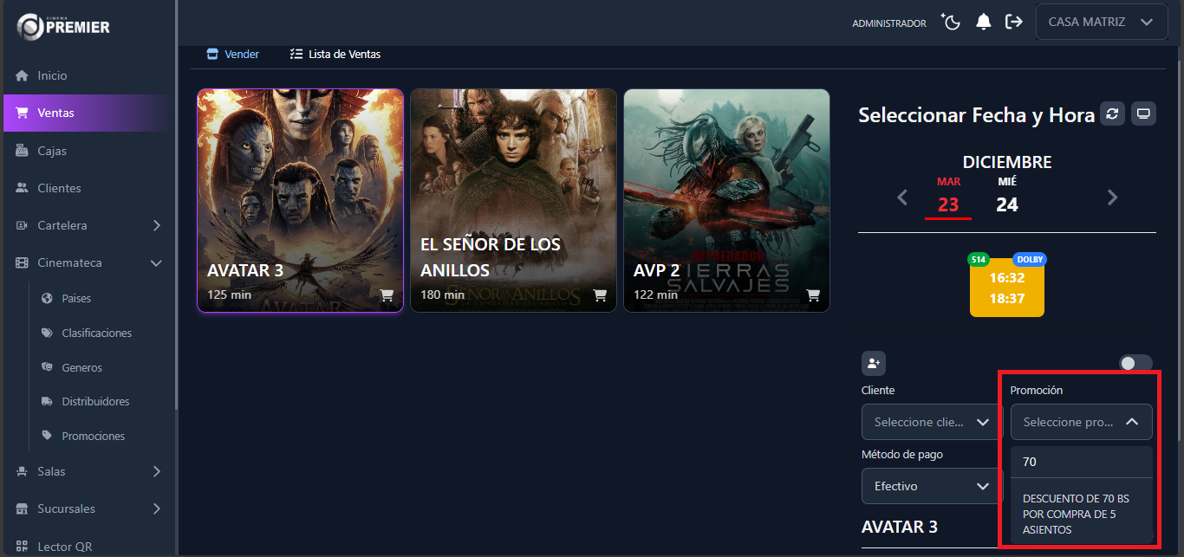Select the 16:32 18:37 showtime block
Viewport: 1184px width, 557px height.
[x=1006, y=288]
